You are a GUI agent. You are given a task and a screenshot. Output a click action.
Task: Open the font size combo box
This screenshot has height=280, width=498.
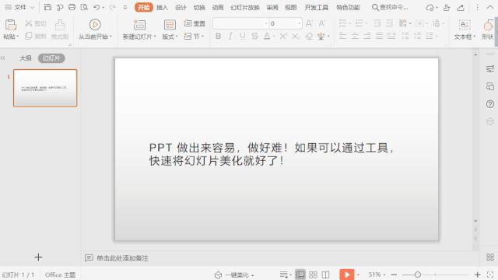[286, 23]
